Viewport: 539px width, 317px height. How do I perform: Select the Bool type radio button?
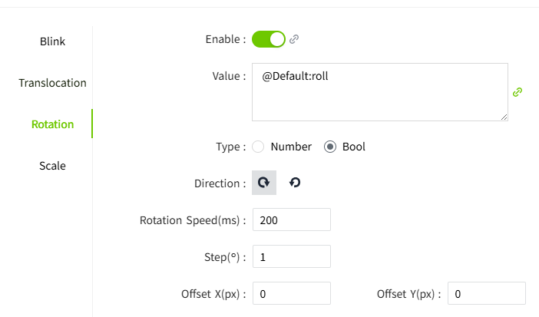[330, 147]
